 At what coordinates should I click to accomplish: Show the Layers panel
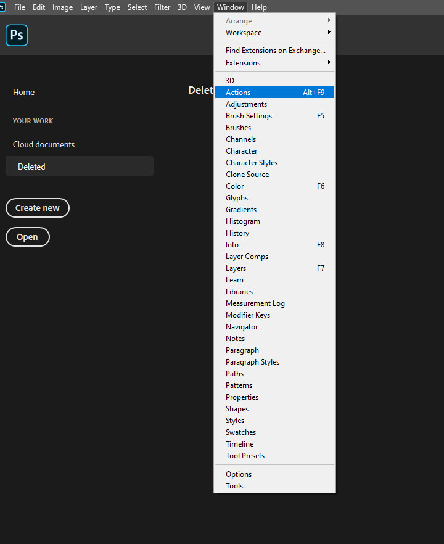pyautogui.click(x=236, y=268)
